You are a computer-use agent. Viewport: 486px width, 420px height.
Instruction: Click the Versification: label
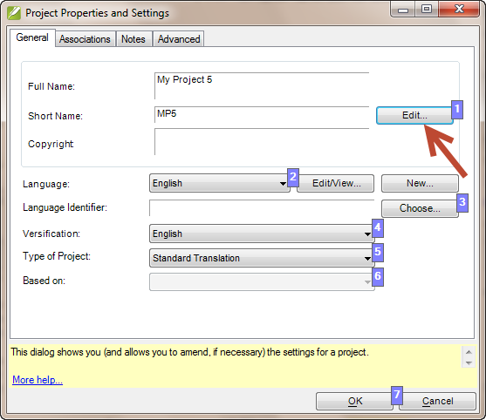[x=51, y=234]
